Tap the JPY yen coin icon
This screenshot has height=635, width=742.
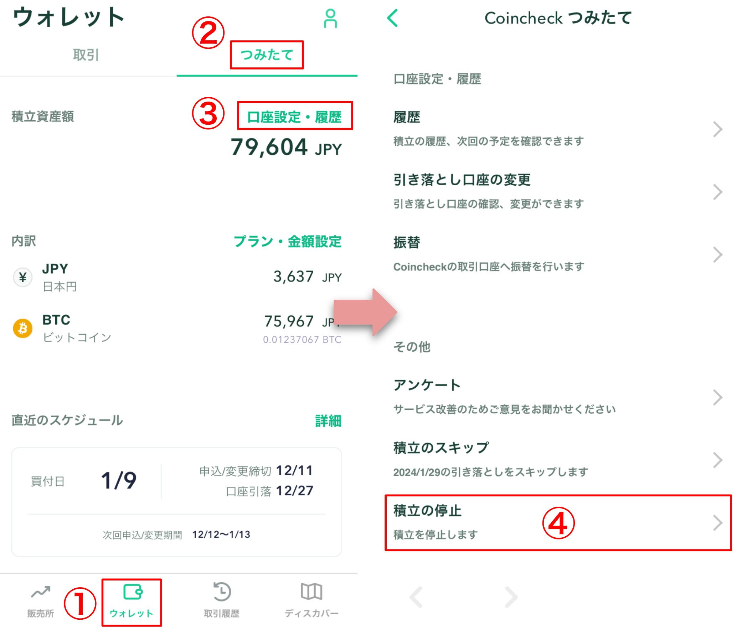pos(22,277)
